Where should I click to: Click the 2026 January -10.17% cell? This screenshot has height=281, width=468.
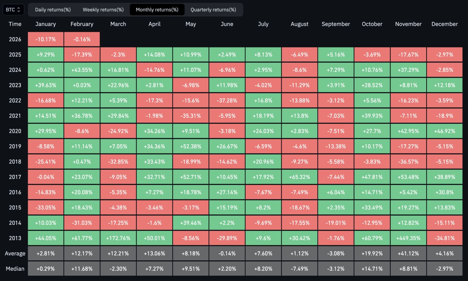point(46,39)
